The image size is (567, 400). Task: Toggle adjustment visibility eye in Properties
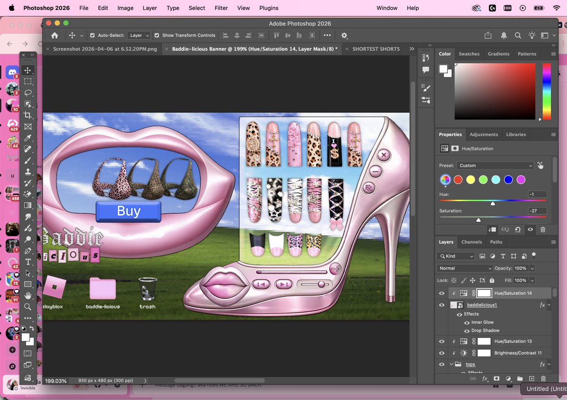point(530,229)
